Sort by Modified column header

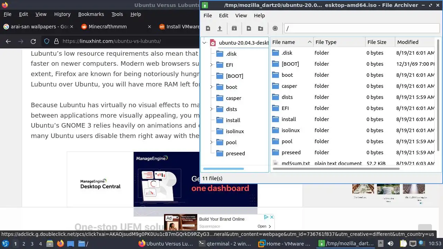(415, 42)
